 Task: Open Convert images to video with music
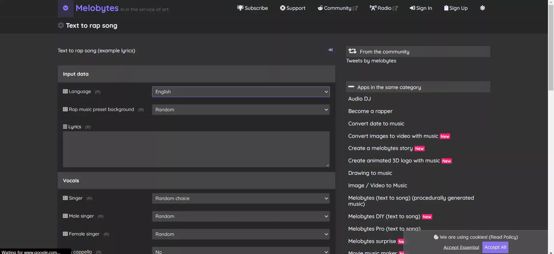tap(393, 136)
